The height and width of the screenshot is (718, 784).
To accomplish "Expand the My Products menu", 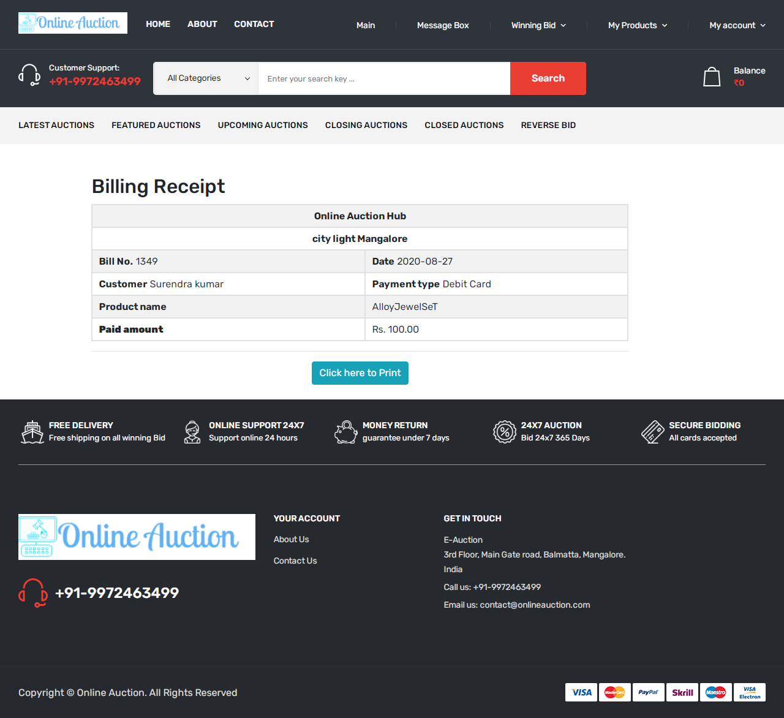I will pos(638,25).
